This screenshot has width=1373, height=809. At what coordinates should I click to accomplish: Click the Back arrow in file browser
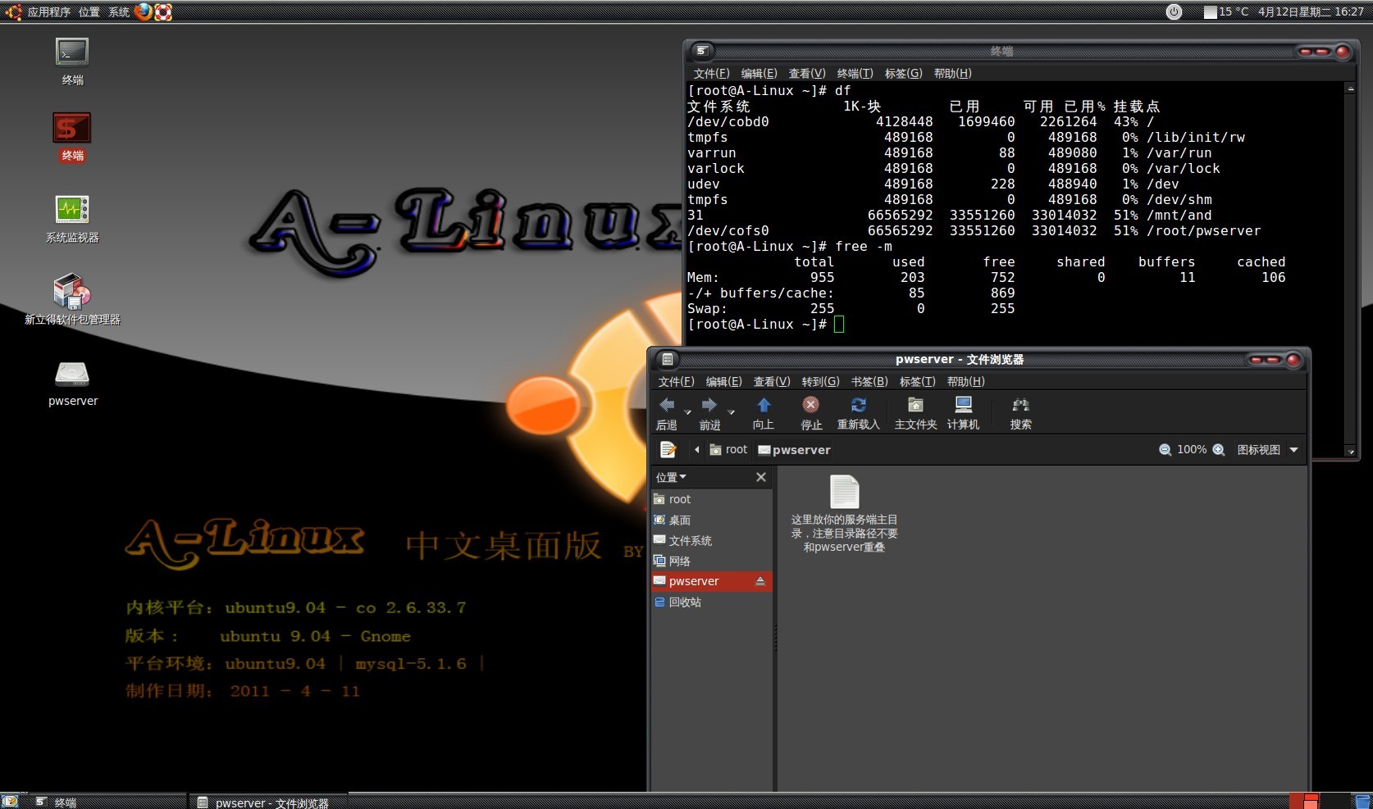667,406
